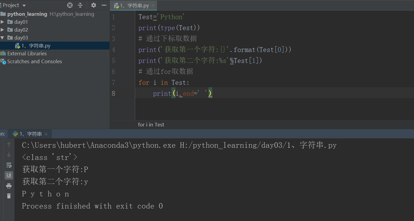Expand the day01 folder
Viewport: 414px width, 221px height.
(2, 22)
